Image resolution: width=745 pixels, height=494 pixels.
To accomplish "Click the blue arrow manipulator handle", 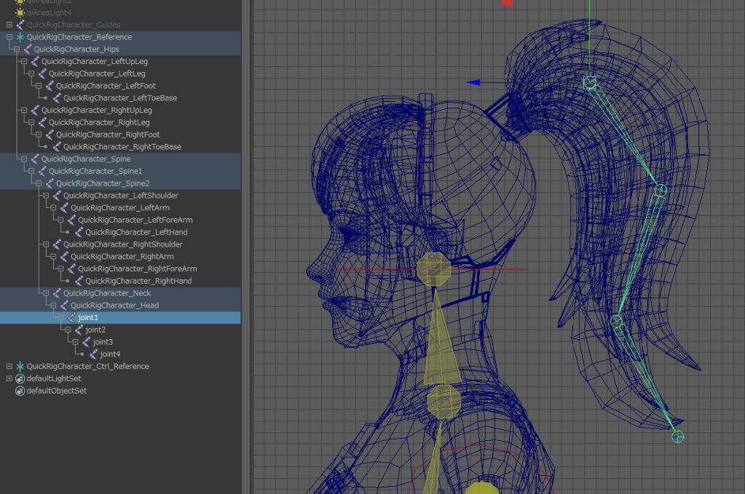I will [x=474, y=82].
